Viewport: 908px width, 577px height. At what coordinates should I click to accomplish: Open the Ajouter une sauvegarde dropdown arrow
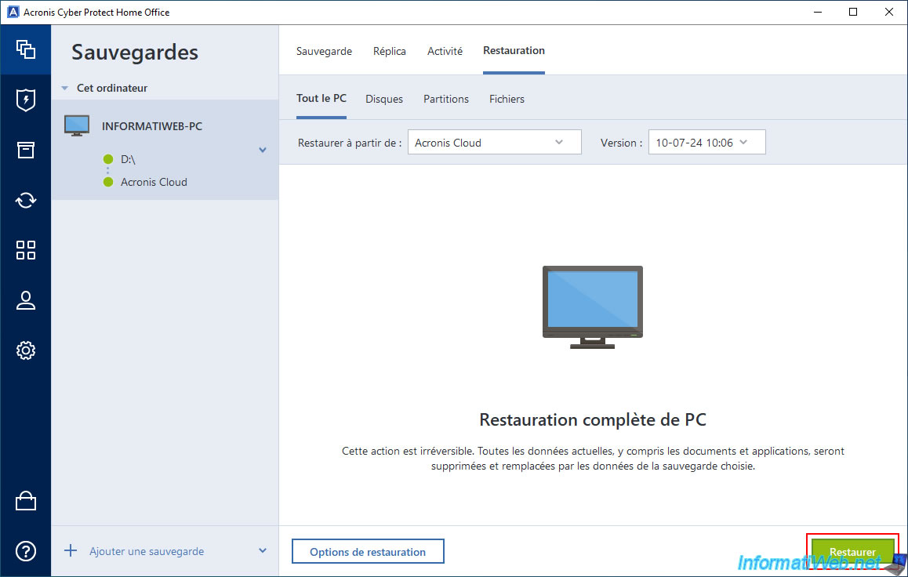tap(263, 551)
